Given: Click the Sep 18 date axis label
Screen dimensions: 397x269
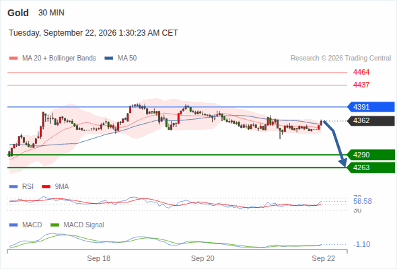Looking at the screenshot, I should coord(99,258).
